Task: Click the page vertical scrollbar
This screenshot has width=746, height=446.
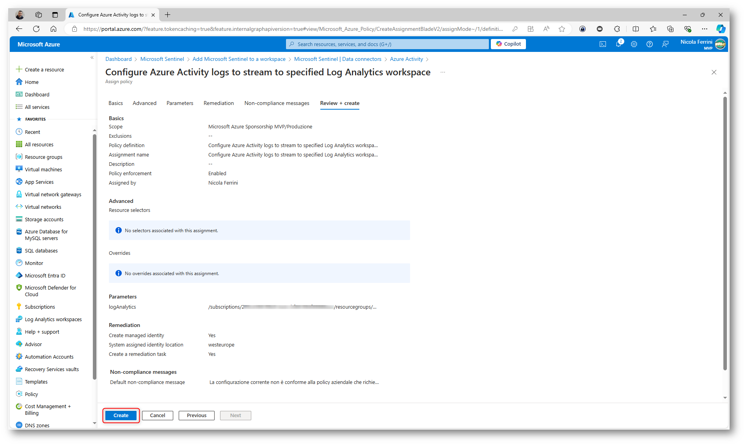Action: click(725, 233)
